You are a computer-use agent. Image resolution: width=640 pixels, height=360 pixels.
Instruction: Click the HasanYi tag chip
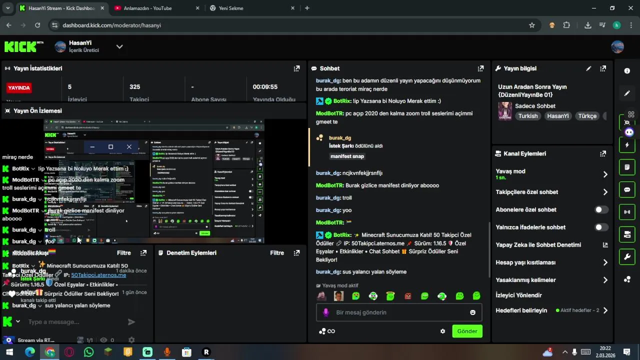(558, 116)
